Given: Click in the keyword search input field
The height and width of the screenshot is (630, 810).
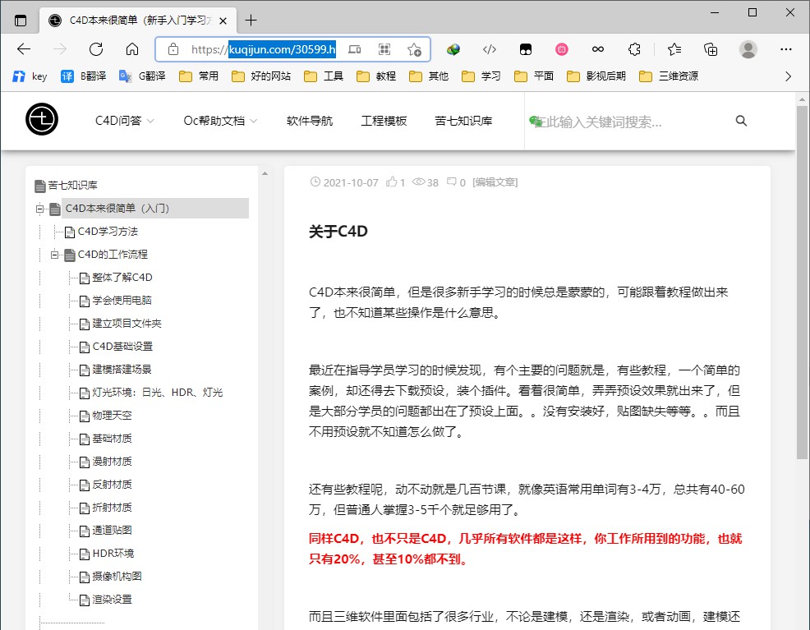Looking at the screenshot, I should point(628,122).
